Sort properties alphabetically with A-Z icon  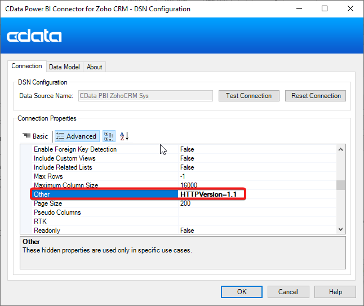124,136
